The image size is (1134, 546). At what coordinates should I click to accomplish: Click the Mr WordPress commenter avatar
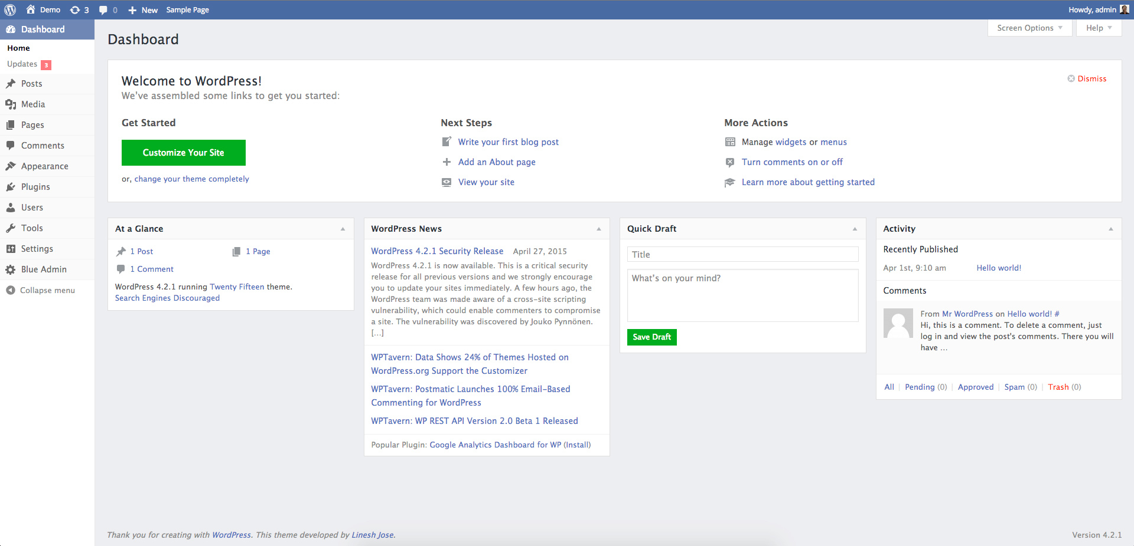click(x=898, y=323)
